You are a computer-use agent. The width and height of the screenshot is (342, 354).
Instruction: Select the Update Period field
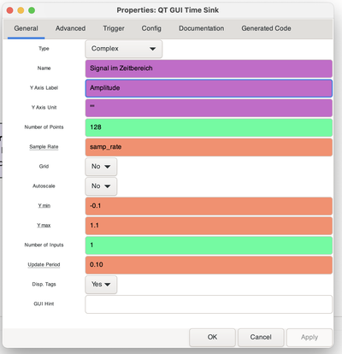pyautogui.click(x=209, y=265)
